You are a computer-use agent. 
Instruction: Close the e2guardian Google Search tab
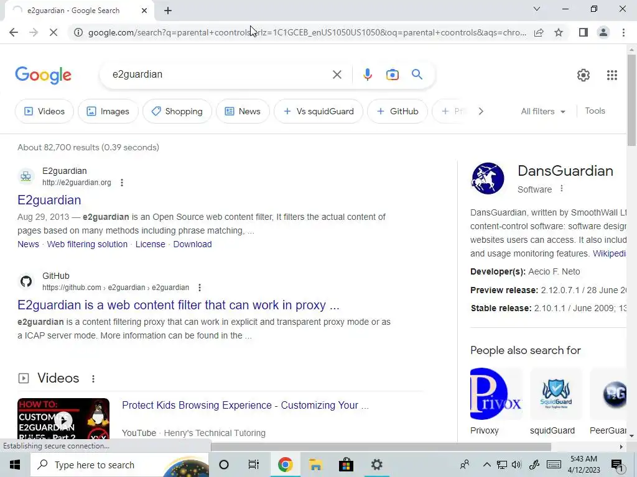pyautogui.click(x=144, y=11)
